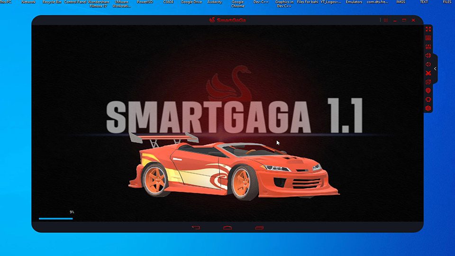Click the blue loading progress bar

pyautogui.click(x=56, y=219)
